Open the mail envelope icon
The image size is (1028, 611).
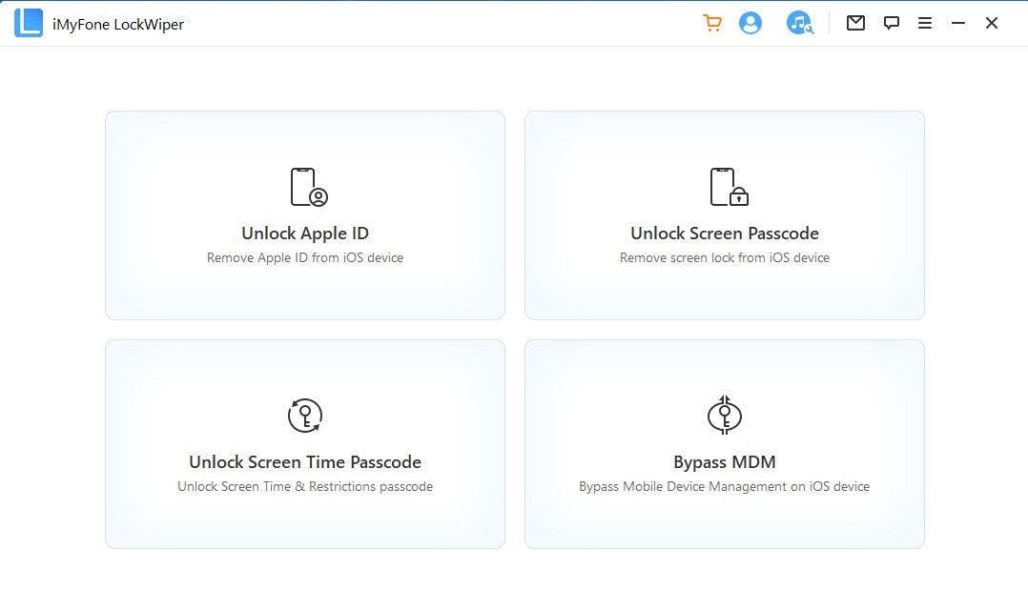pos(855,23)
